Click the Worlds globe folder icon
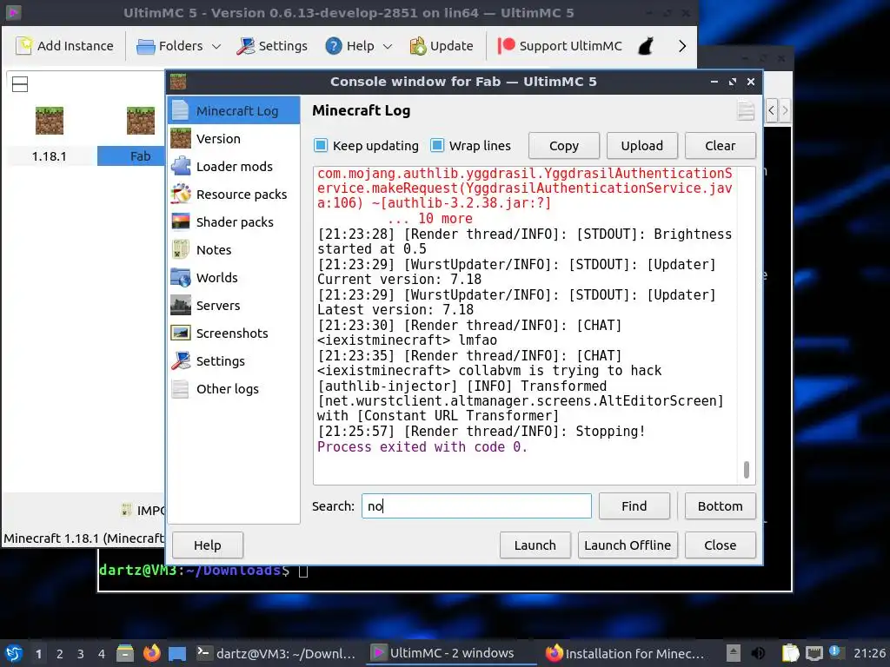This screenshot has height=667, width=890. (181, 277)
